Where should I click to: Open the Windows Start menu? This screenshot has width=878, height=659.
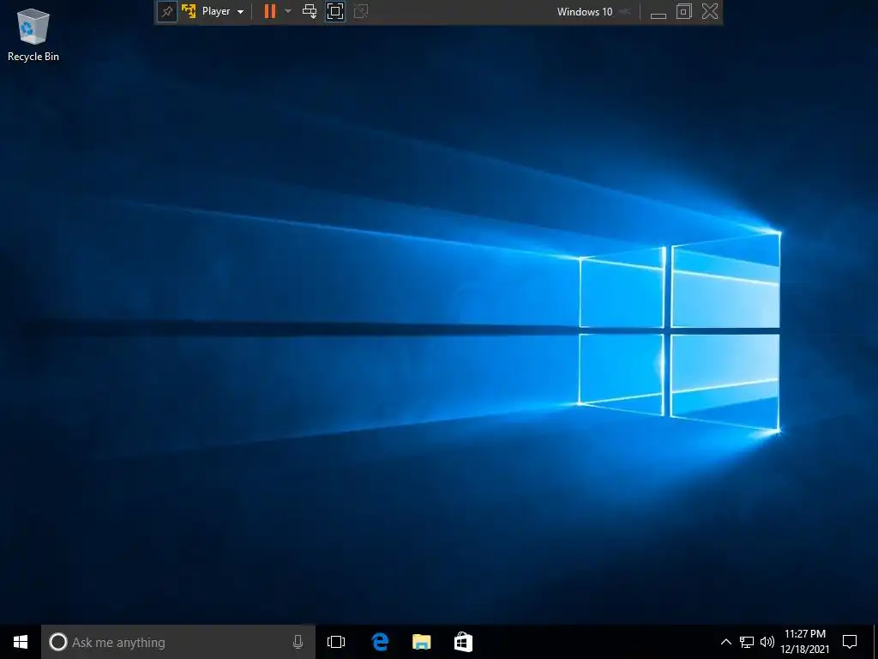click(x=21, y=642)
